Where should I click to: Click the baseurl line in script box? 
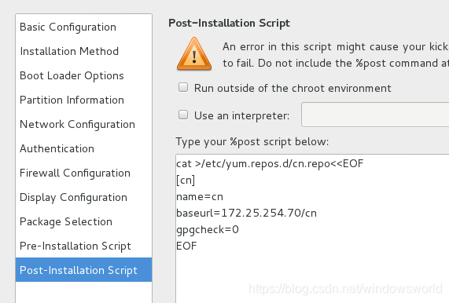(246, 213)
